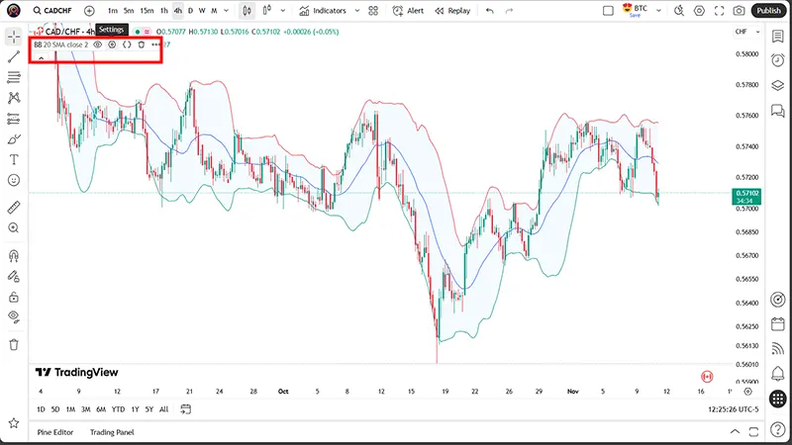Screen dimensions: 792x445
Task: Take a chart snapshot with camera icon
Action: click(x=740, y=11)
